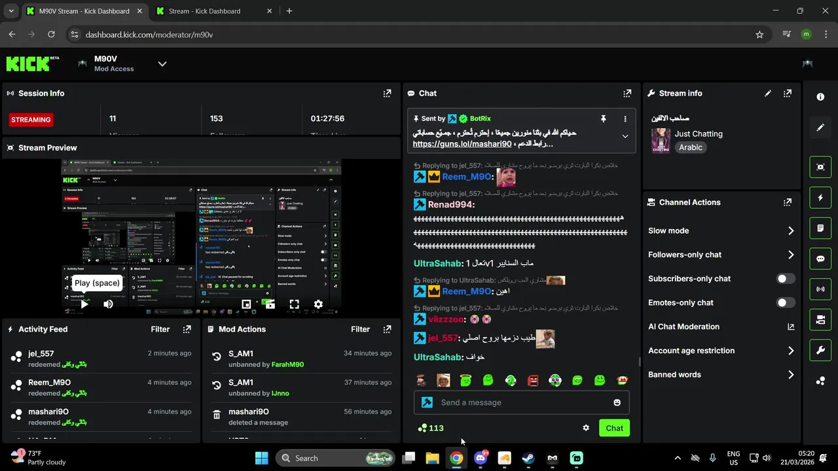This screenshot has width=838, height=471.
Task: Open chat settings gear icon
Action: (586, 428)
